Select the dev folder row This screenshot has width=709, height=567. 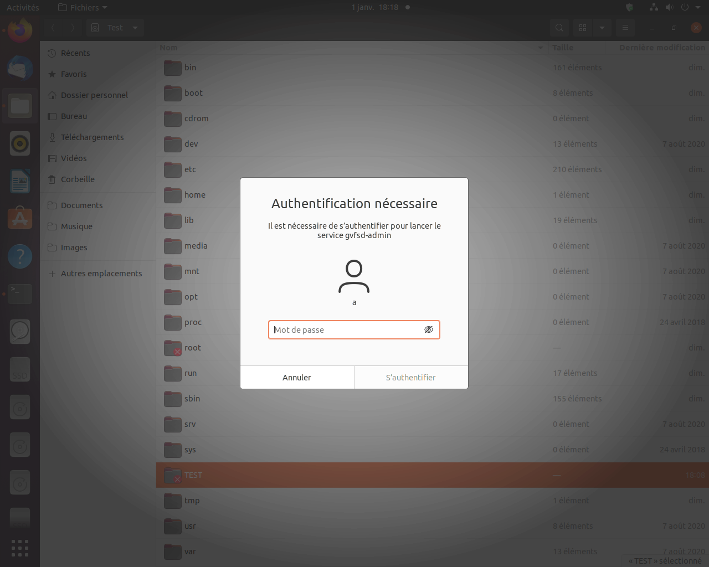[x=433, y=144]
